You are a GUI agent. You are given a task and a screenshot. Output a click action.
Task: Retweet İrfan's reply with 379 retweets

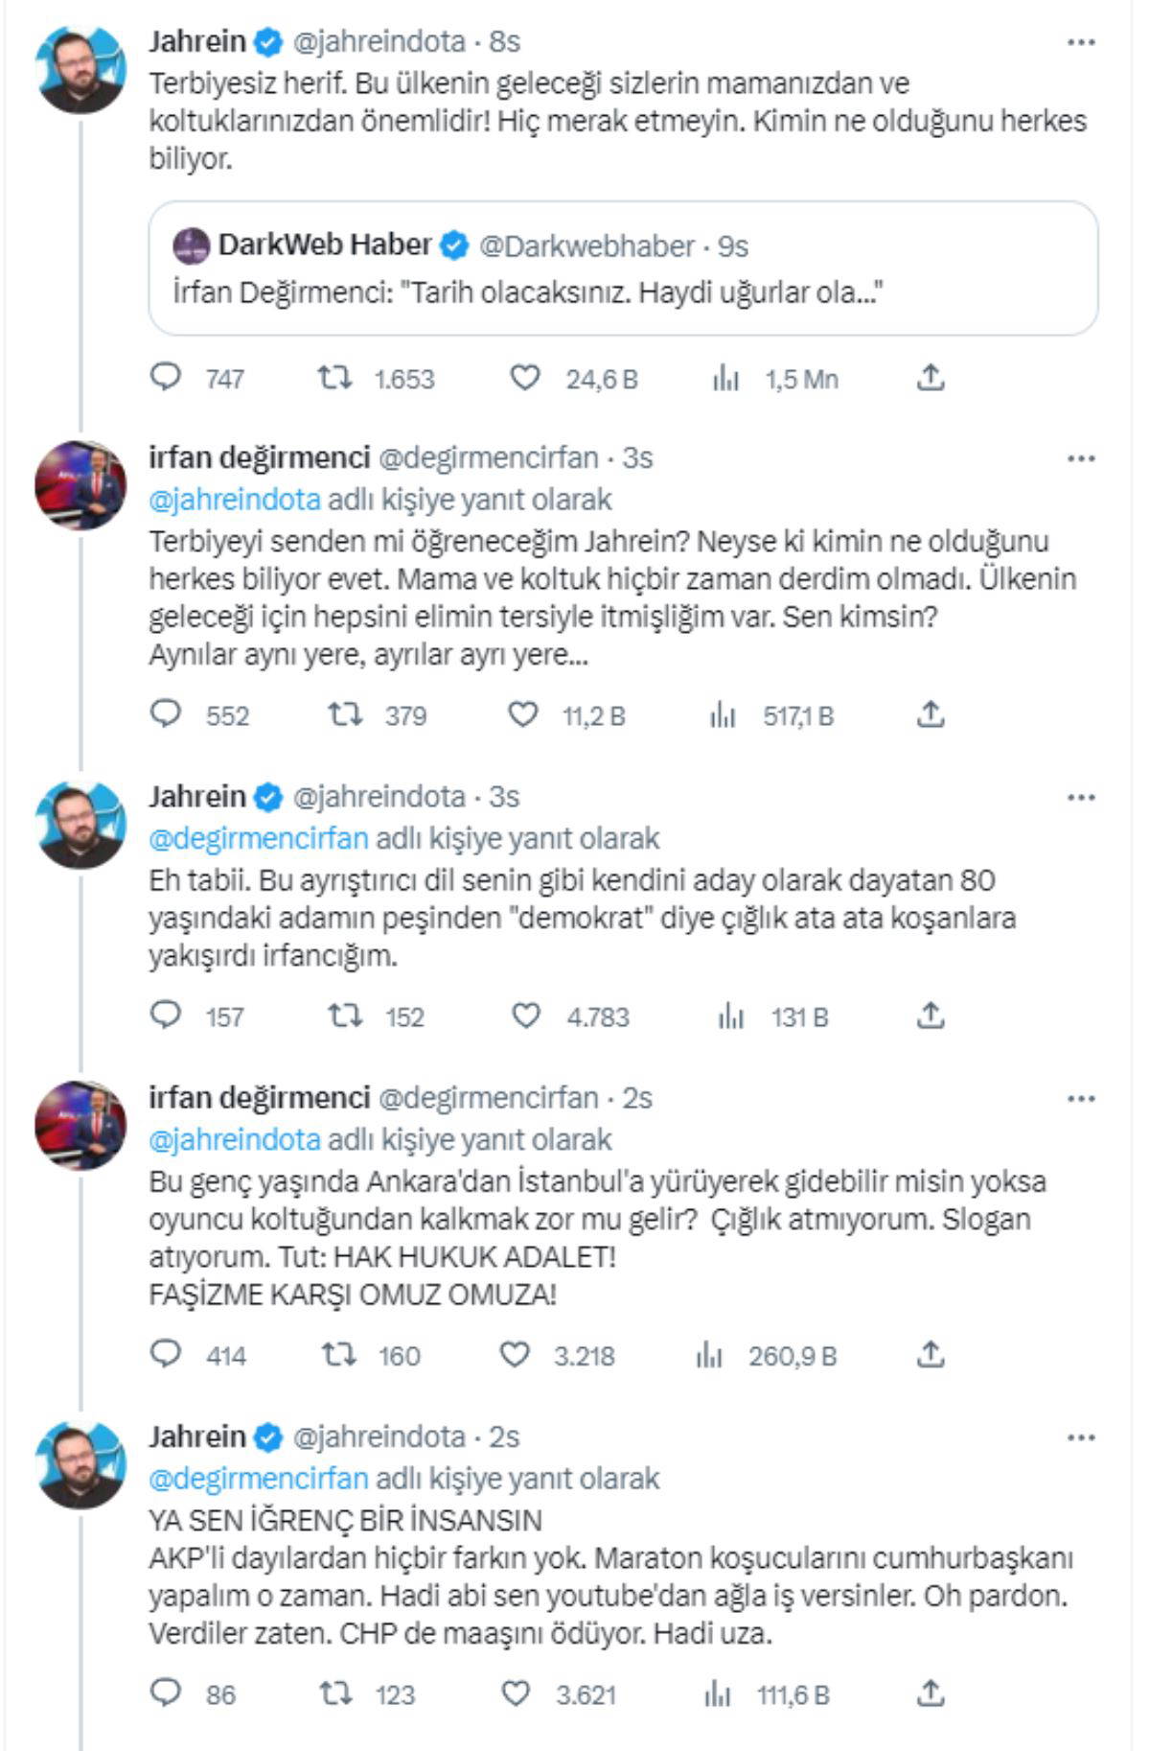tap(344, 714)
